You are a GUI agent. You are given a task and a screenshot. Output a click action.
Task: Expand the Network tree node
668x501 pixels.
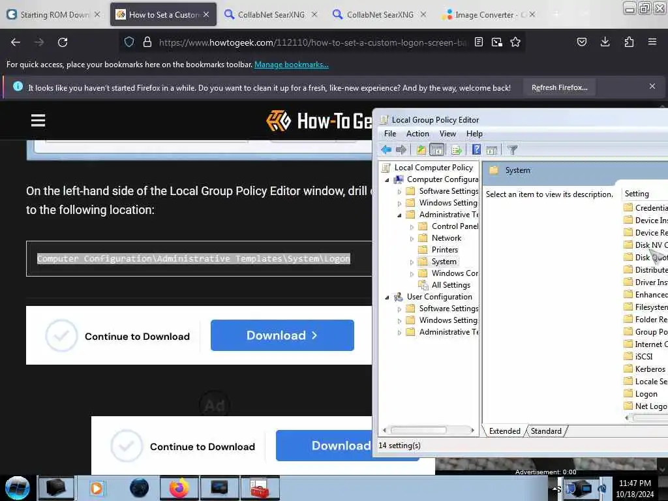click(x=412, y=239)
